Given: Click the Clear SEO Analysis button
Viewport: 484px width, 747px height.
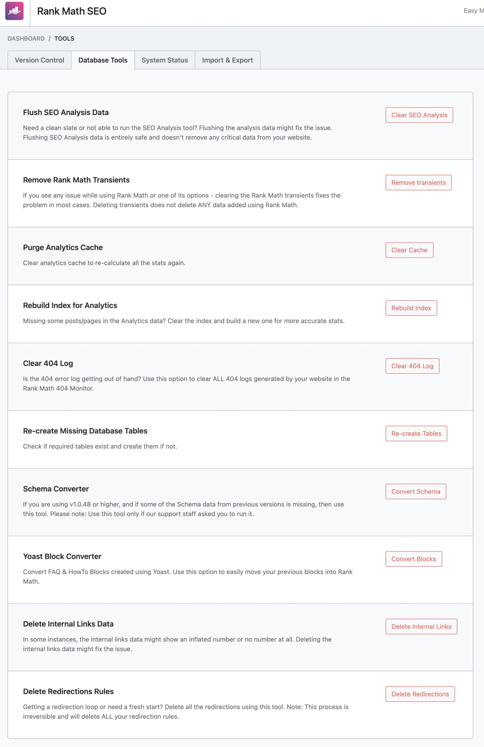Looking at the screenshot, I should pyautogui.click(x=419, y=115).
